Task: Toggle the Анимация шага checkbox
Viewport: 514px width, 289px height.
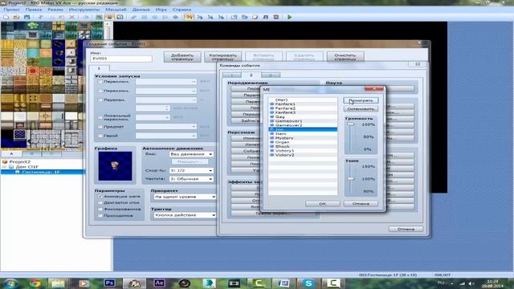Action: click(x=100, y=196)
